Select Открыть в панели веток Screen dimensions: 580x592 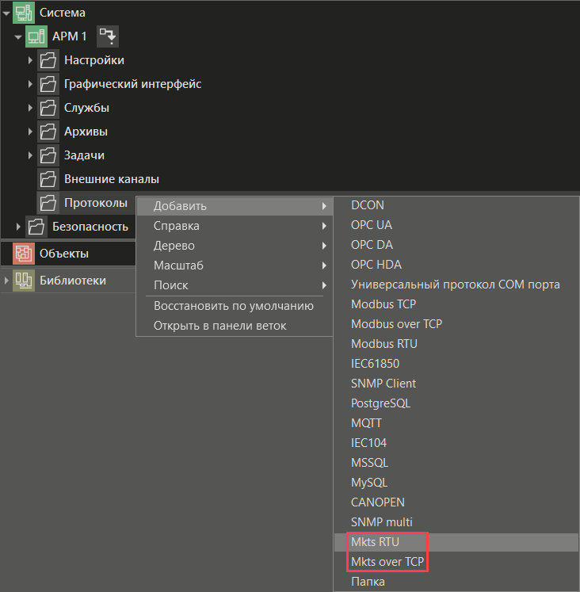click(219, 326)
